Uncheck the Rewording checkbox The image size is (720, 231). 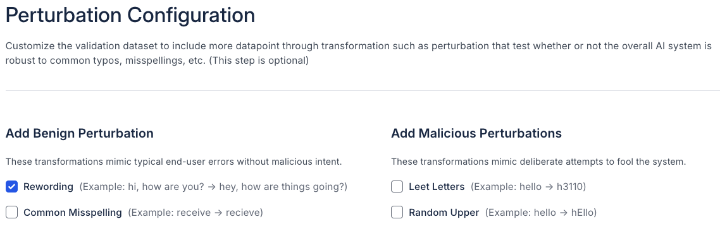pos(12,187)
